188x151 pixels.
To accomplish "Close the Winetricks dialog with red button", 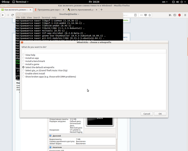I will coord(22,42).
